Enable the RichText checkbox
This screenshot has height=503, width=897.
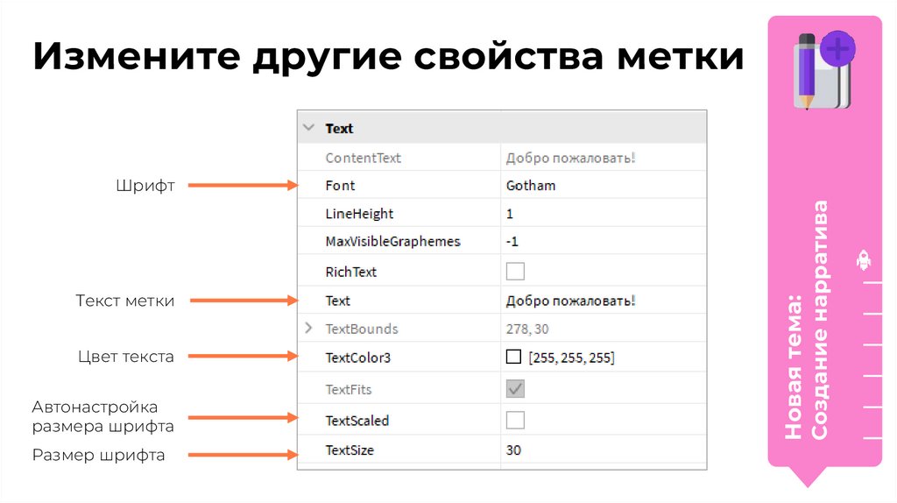point(515,271)
